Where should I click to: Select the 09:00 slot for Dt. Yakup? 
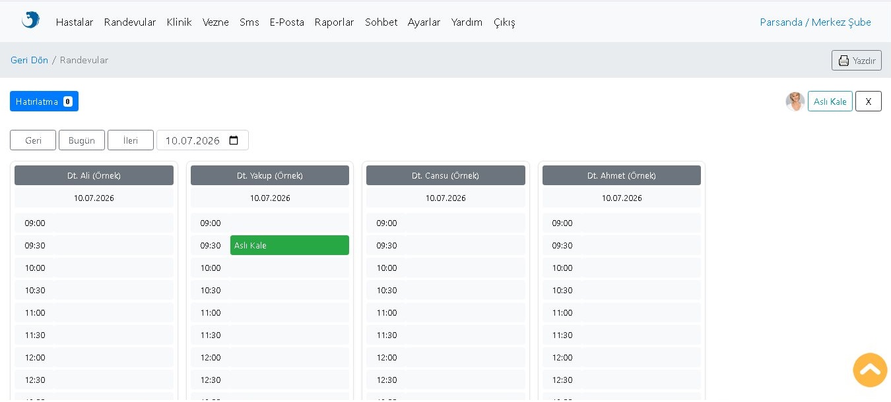270,223
